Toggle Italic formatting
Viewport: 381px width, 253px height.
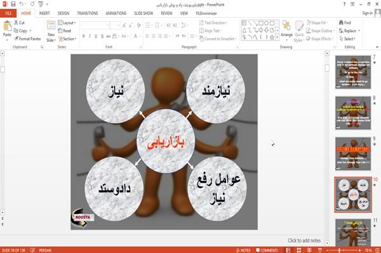point(90,36)
